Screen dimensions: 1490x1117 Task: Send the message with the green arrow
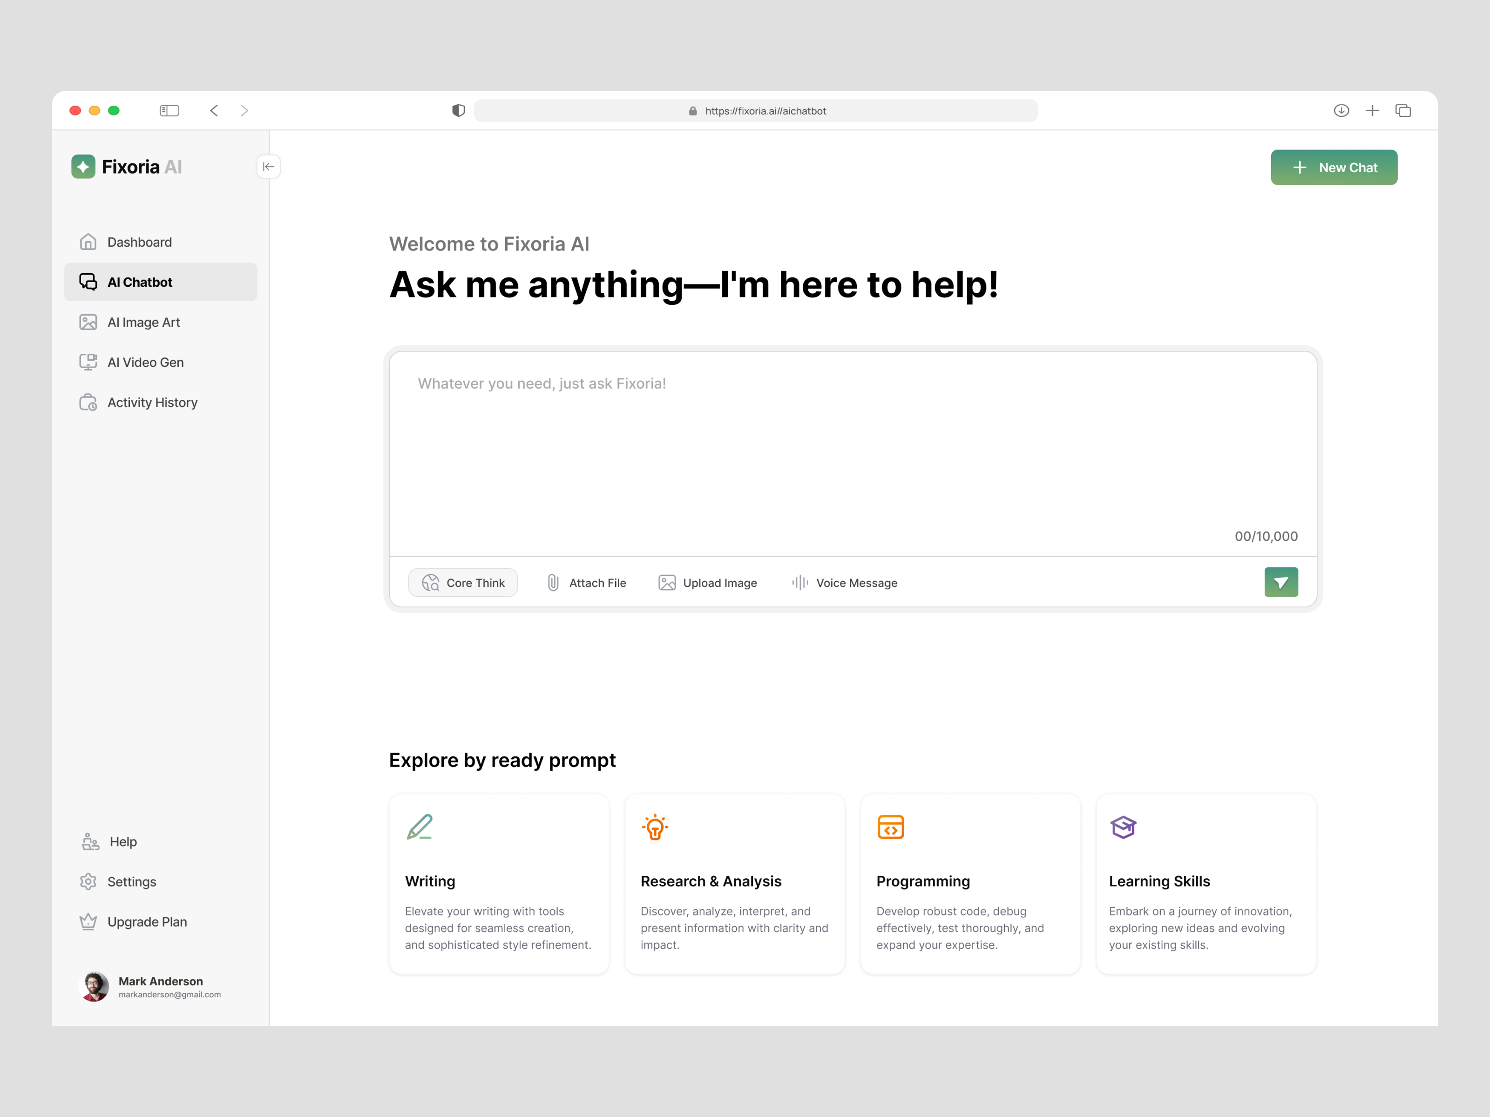coord(1281,582)
